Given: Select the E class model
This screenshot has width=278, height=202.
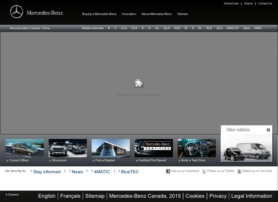Looking at the screenshot, I should click(x=143, y=28).
